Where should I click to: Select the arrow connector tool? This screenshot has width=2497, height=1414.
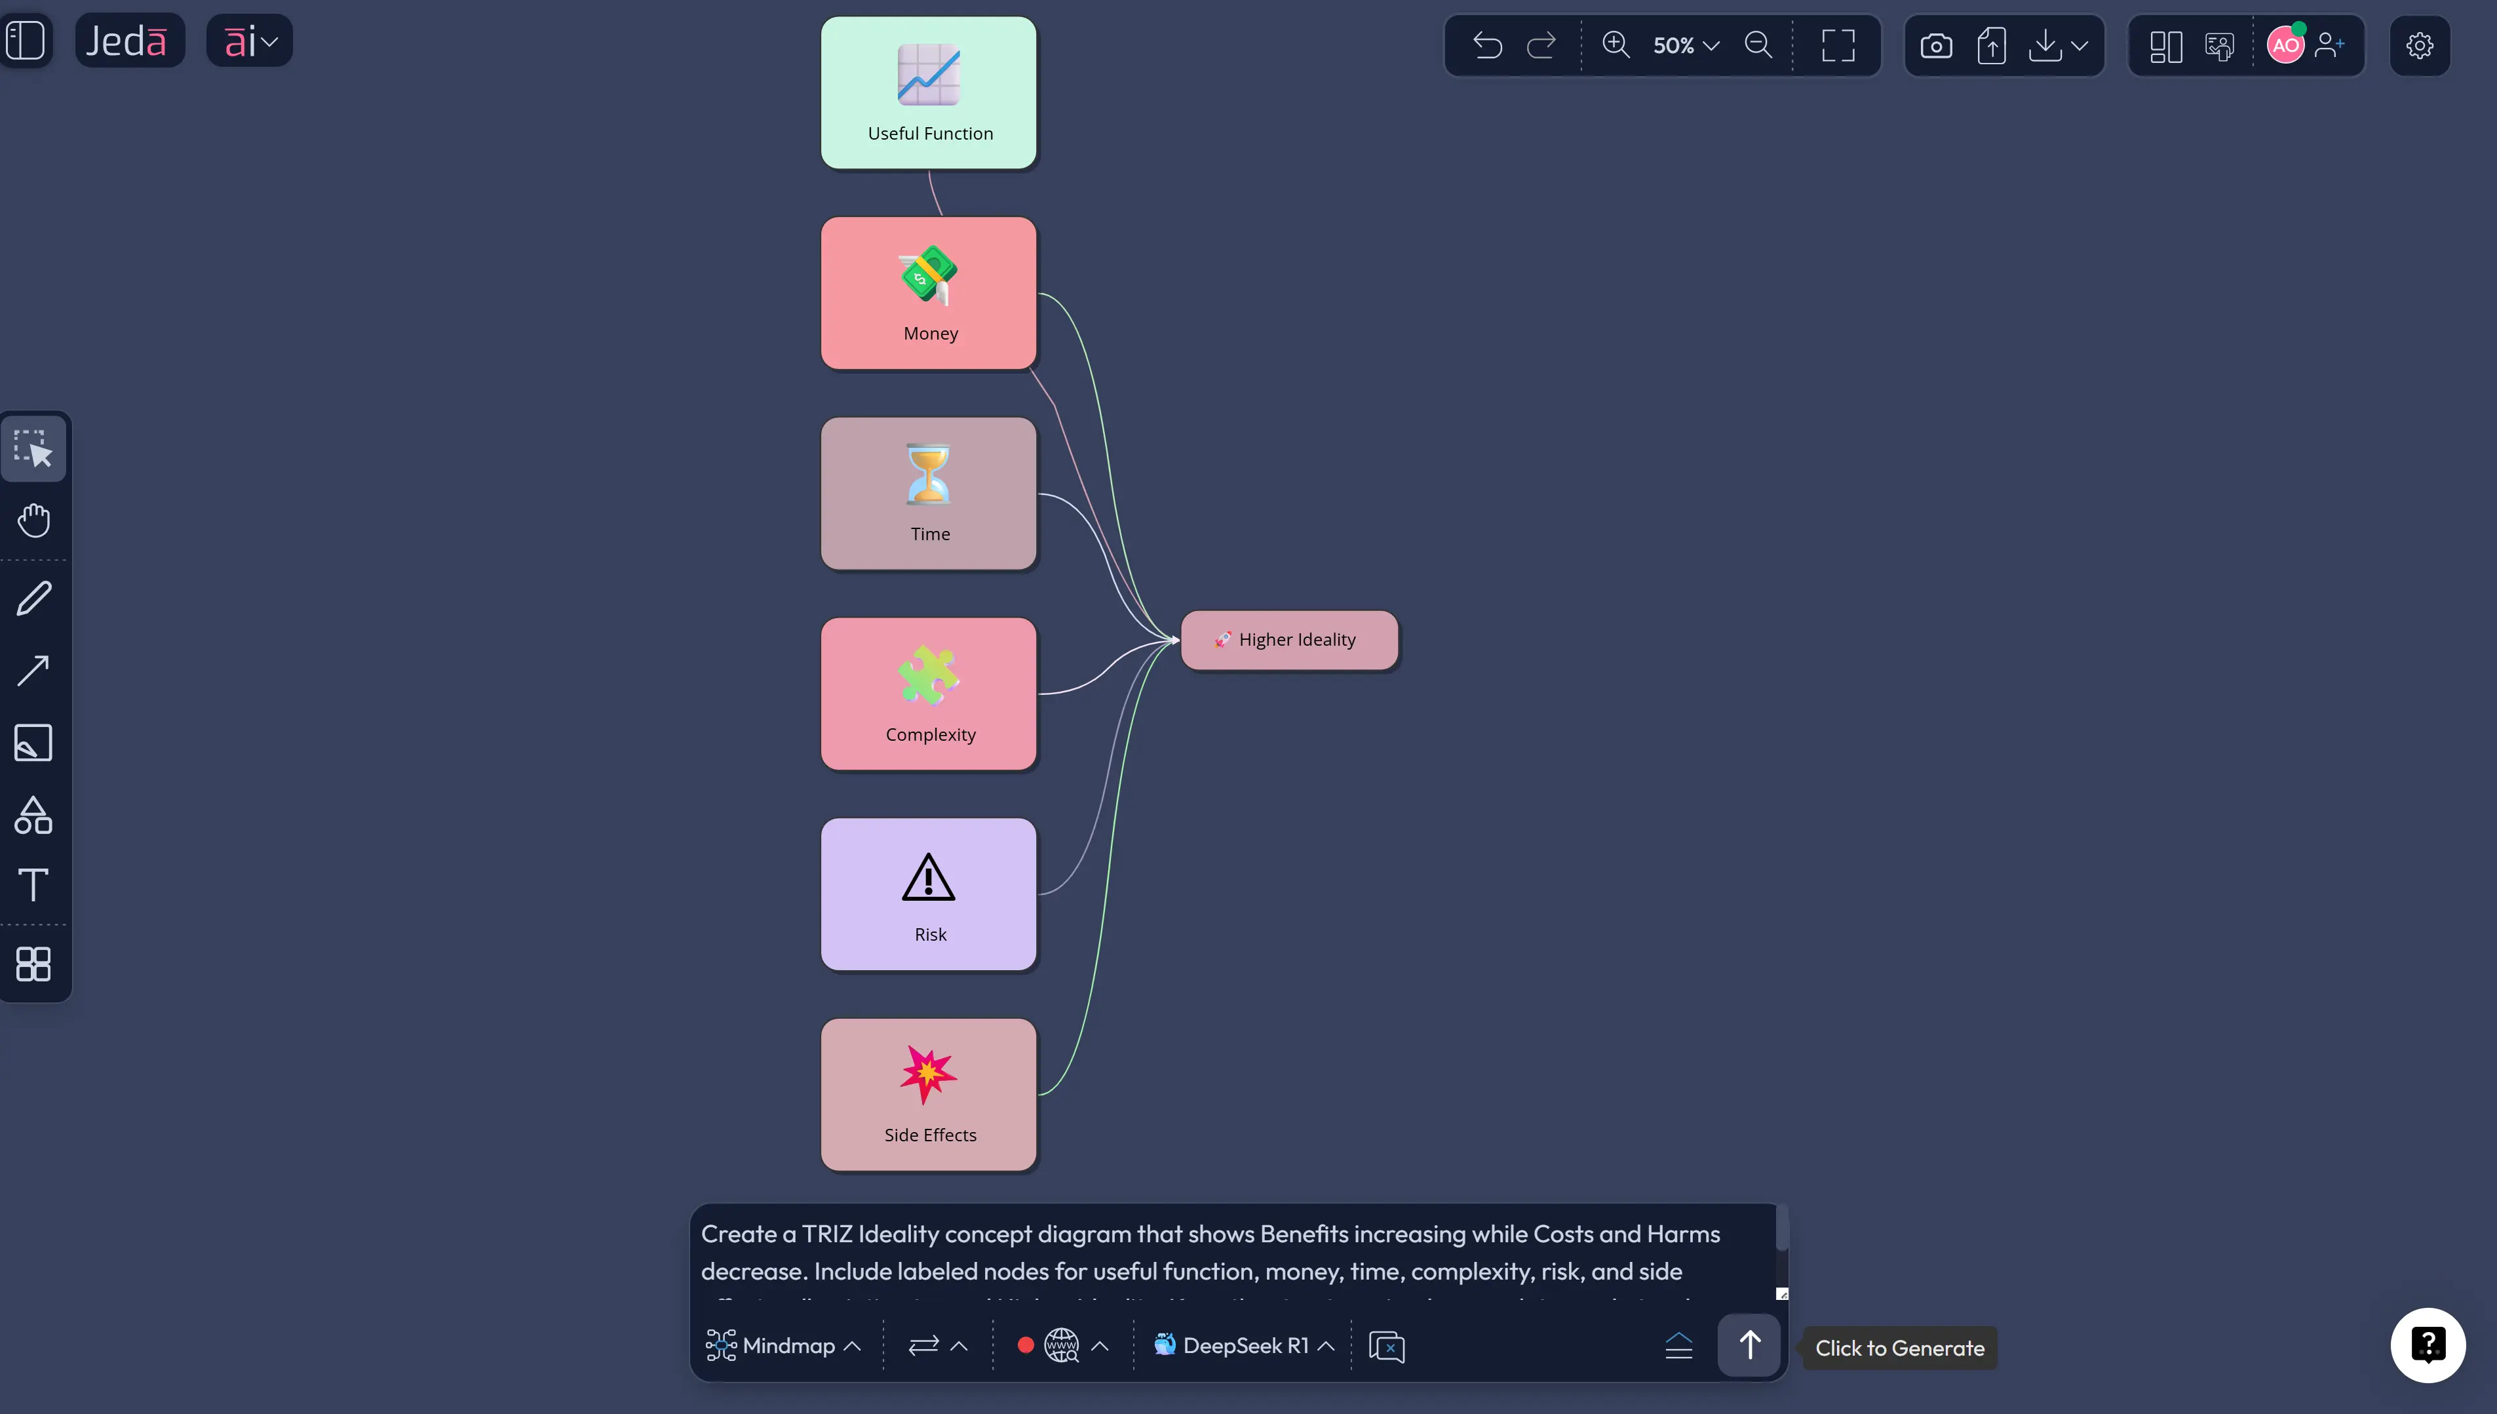click(x=34, y=670)
